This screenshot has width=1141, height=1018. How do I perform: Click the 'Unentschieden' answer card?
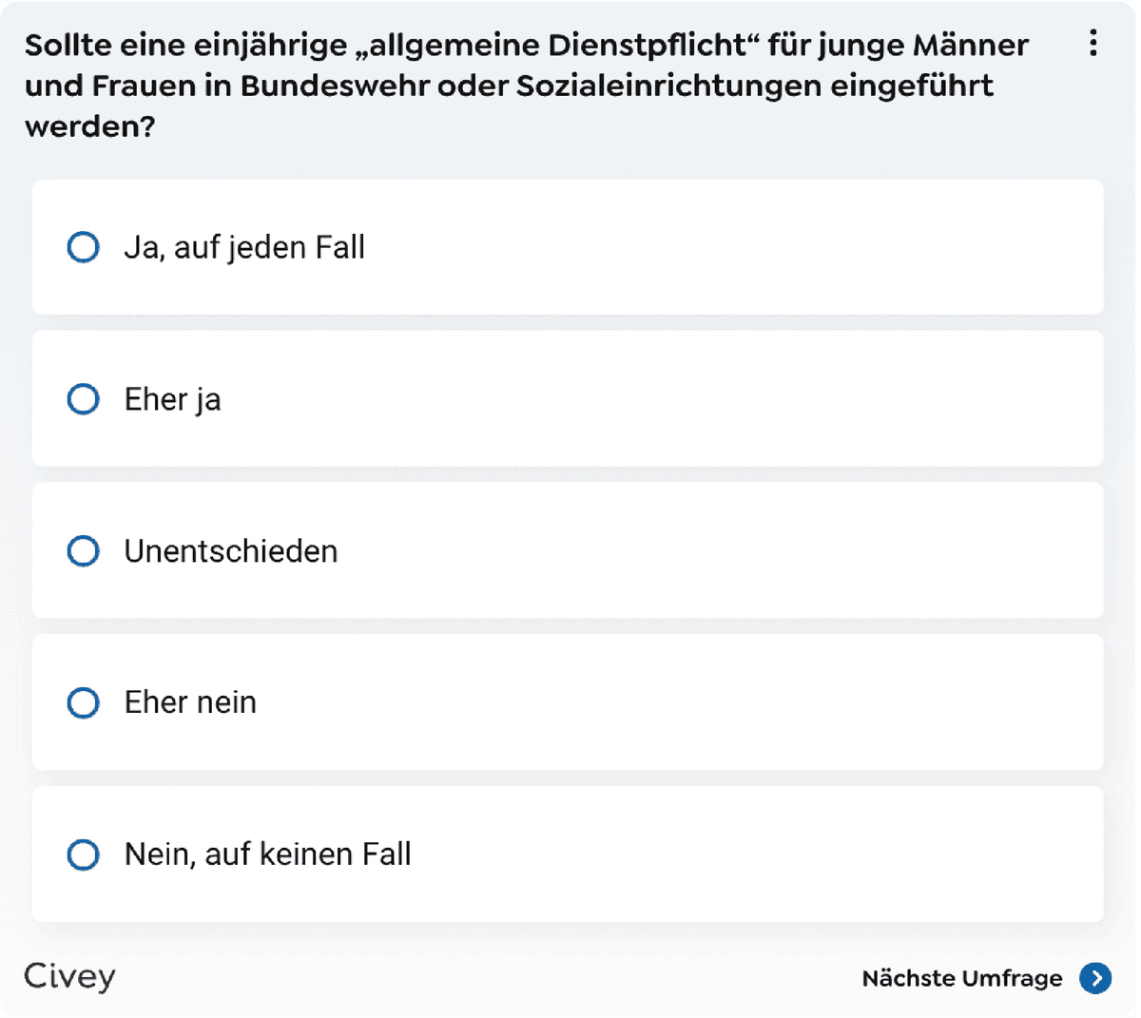click(x=570, y=550)
